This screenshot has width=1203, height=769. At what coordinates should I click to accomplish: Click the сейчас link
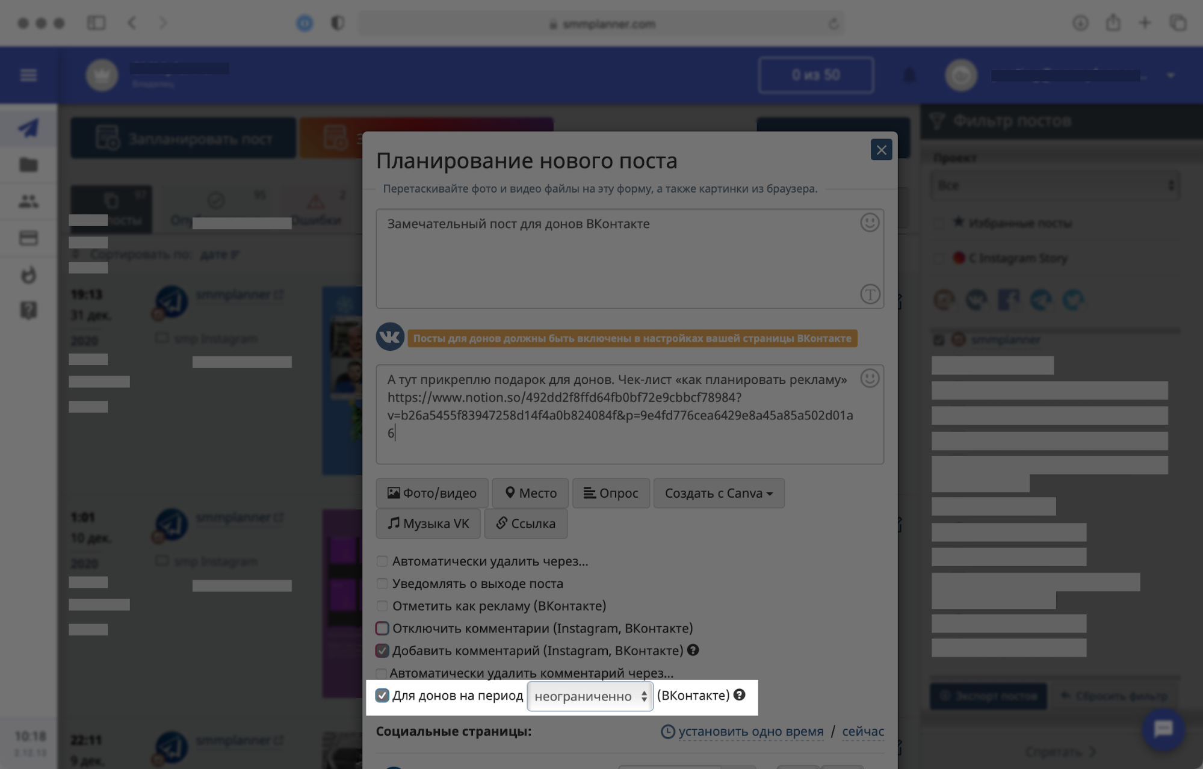coord(863,731)
